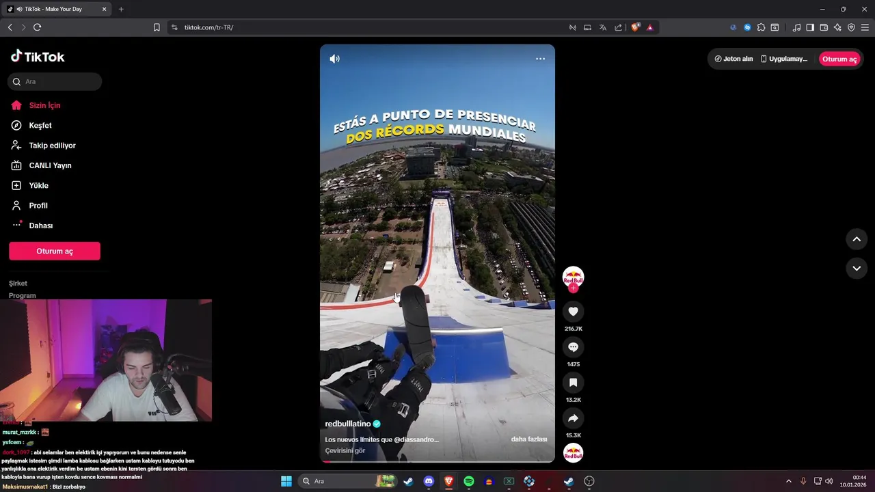The image size is (875, 492).
Task: Expand the 'Program' footer section
Action: (x=23, y=296)
